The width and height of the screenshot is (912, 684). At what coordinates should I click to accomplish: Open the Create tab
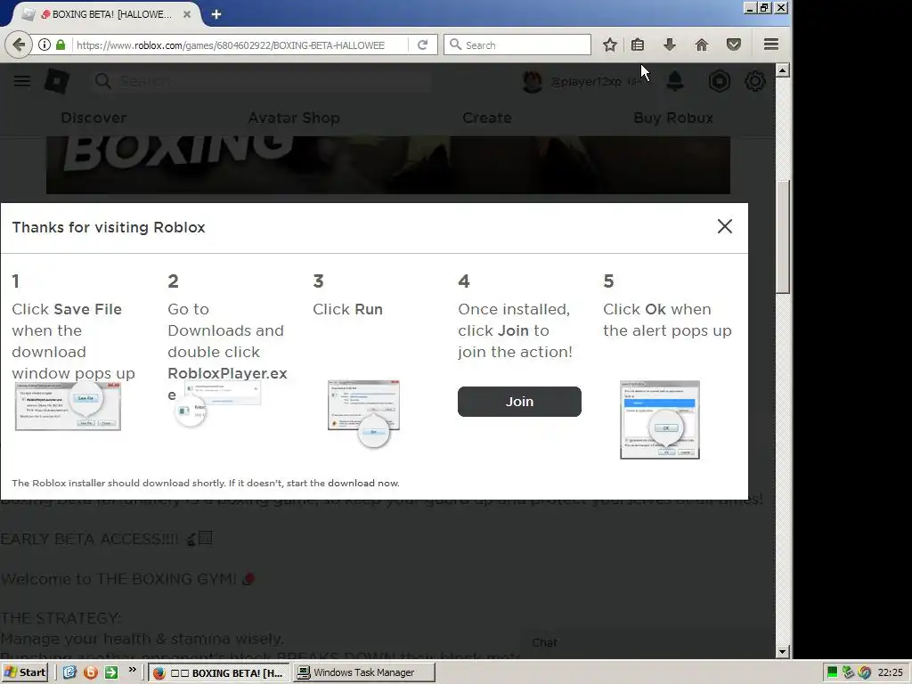click(x=487, y=118)
